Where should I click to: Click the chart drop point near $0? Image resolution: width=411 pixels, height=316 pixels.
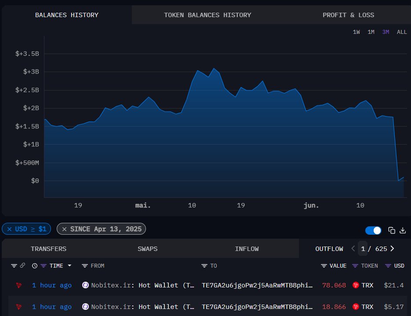(x=398, y=180)
